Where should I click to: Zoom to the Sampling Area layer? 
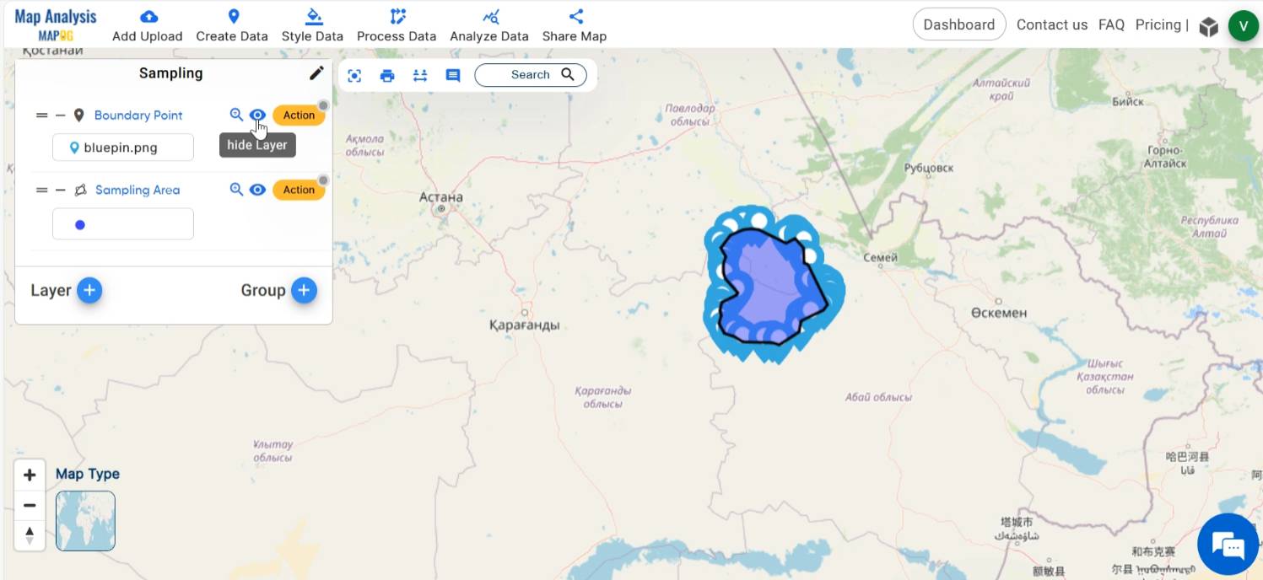(237, 190)
